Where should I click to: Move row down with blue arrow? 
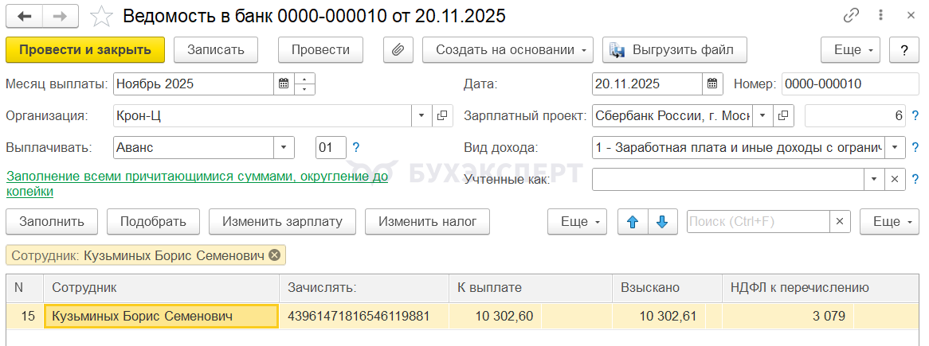coord(661,222)
